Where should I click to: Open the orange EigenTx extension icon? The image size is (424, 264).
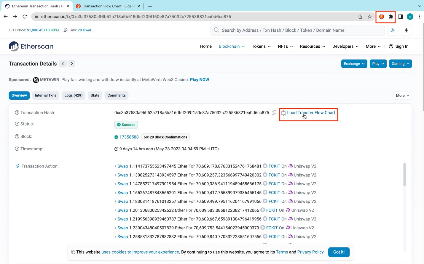click(382, 17)
